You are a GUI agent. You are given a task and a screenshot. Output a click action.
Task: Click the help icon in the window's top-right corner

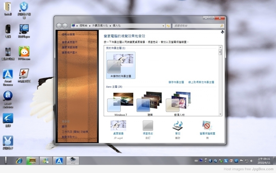point(222,32)
